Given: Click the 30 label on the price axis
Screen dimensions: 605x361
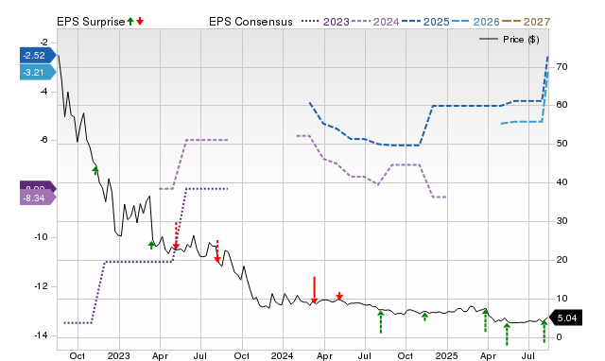Looking at the screenshot, I should (x=562, y=221).
